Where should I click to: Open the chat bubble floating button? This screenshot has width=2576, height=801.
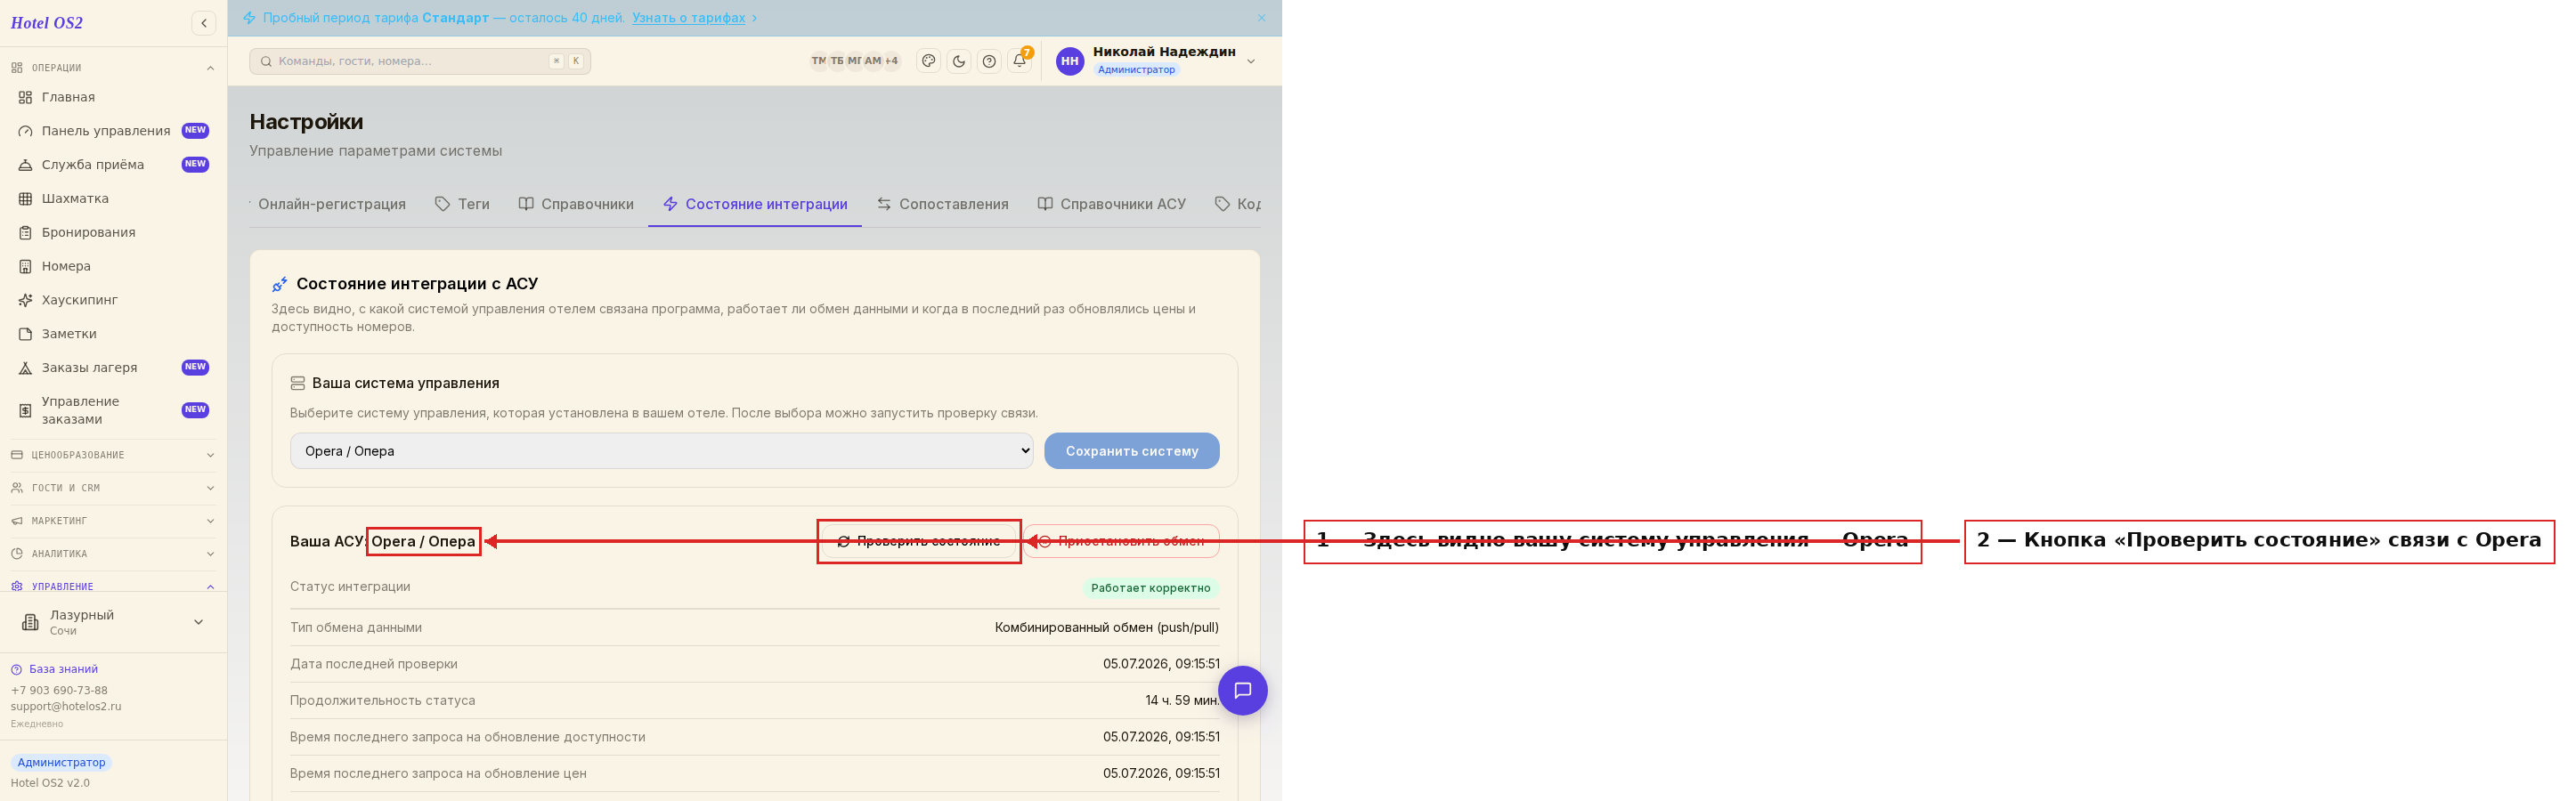tap(1242, 690)
